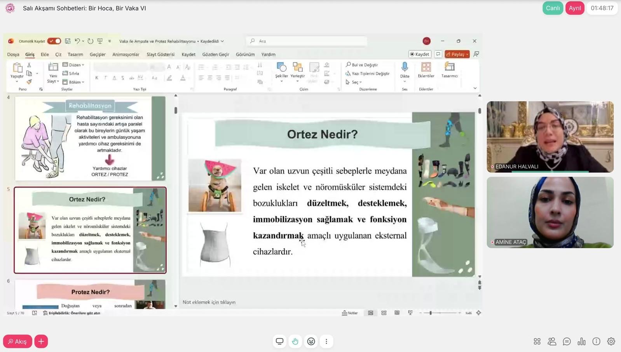Expand the Bölüm section dropdown

point(74,82)
